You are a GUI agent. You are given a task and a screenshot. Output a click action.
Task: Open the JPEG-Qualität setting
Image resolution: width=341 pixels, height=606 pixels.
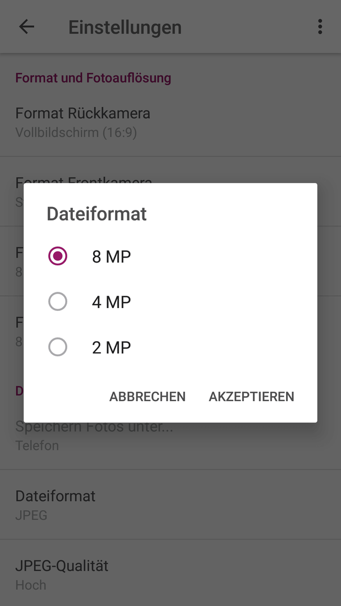pyautogui.click(x=170, y=573)
